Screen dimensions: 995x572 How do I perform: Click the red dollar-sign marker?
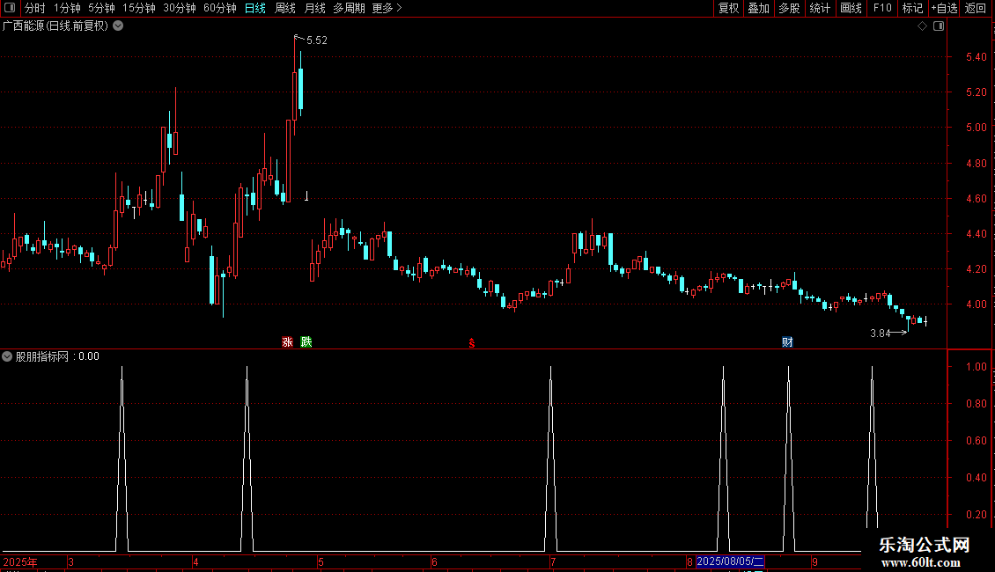pyautogui.click(x=471, y=343)
